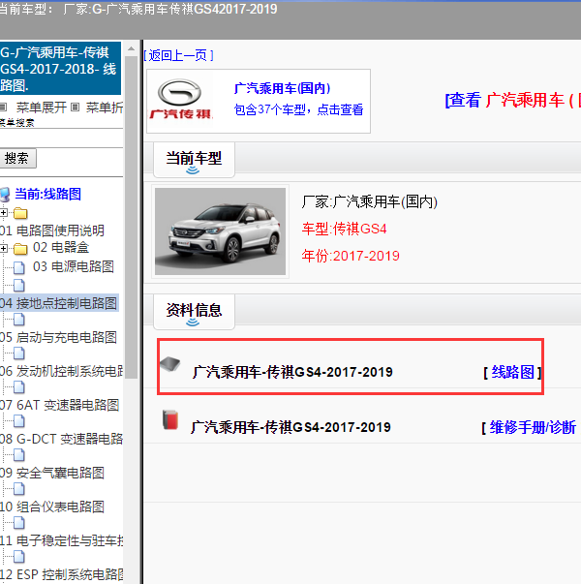Click the red book icon in 维修手册 row
581x584 pixels.
click(170, 419)
